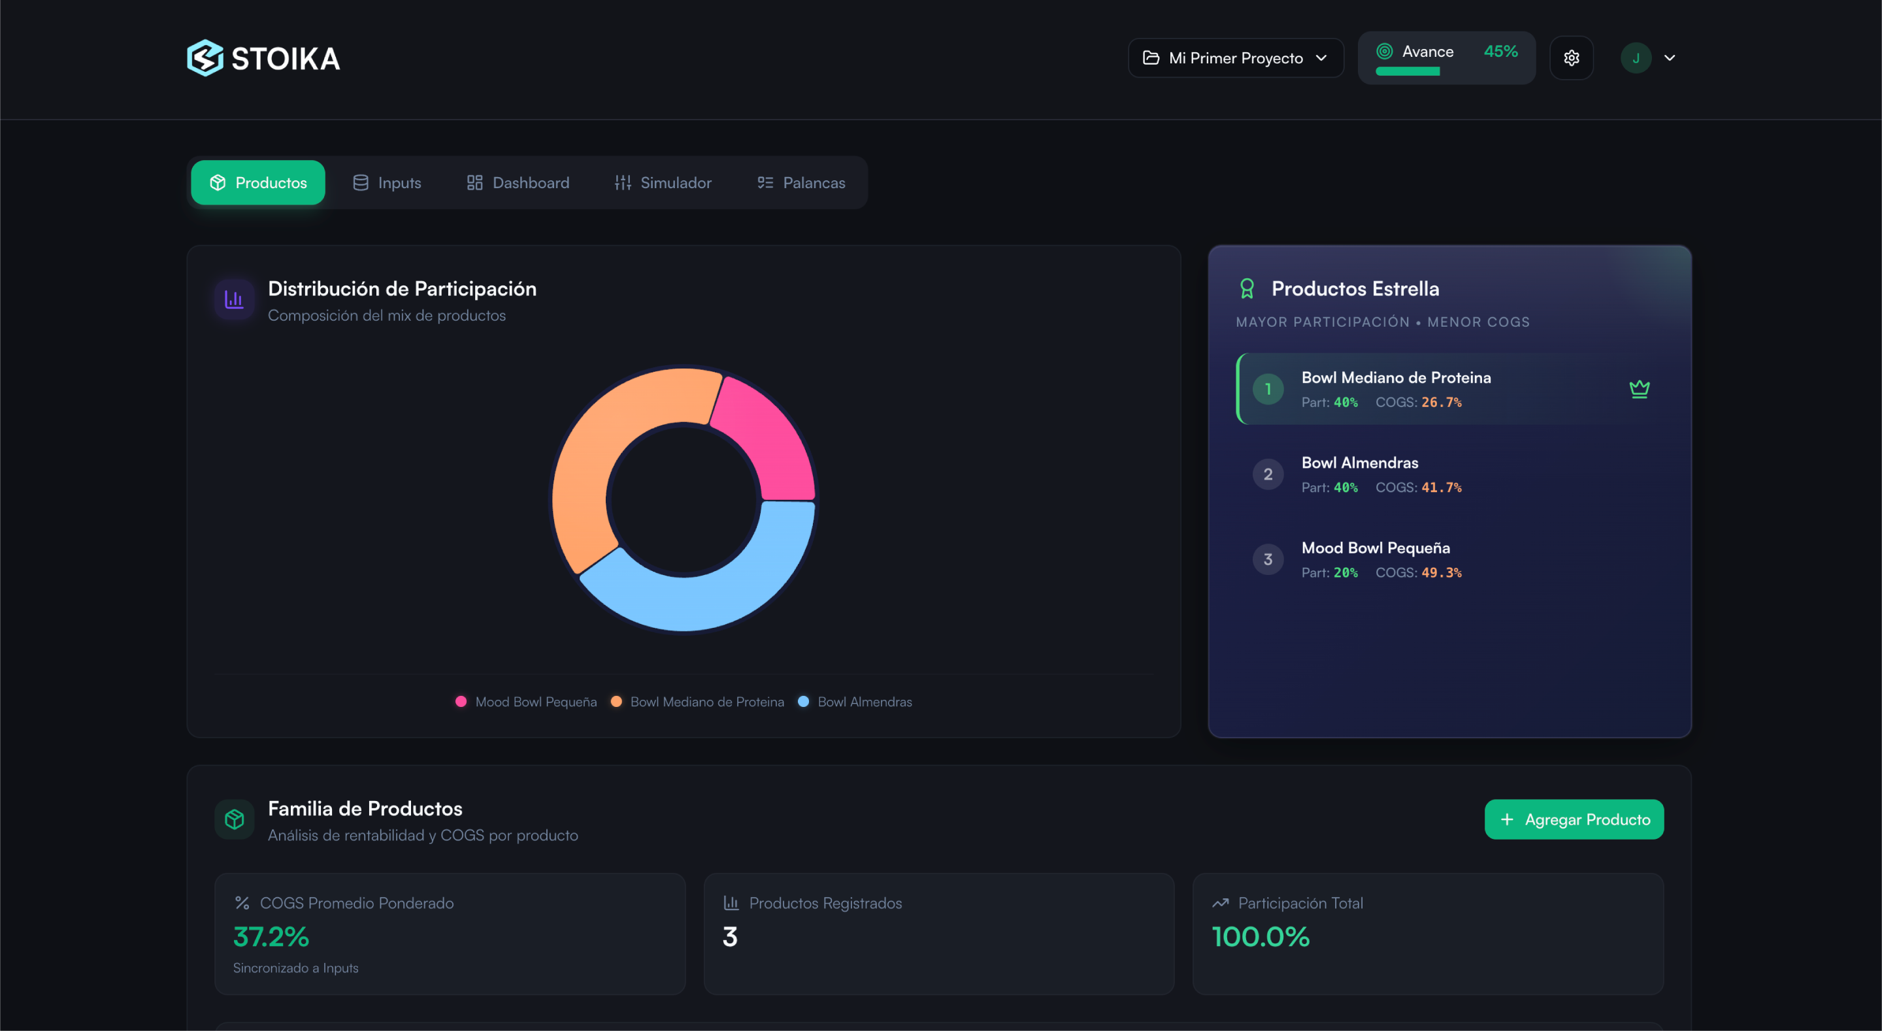Click the Avance target icon
1882x1031 pixels.
click(x=1386, y=51)
